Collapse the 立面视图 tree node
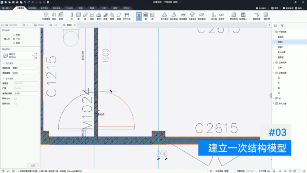Image resolution: width=307 pixels, height=173 pixels. click(x=273, y=72)
